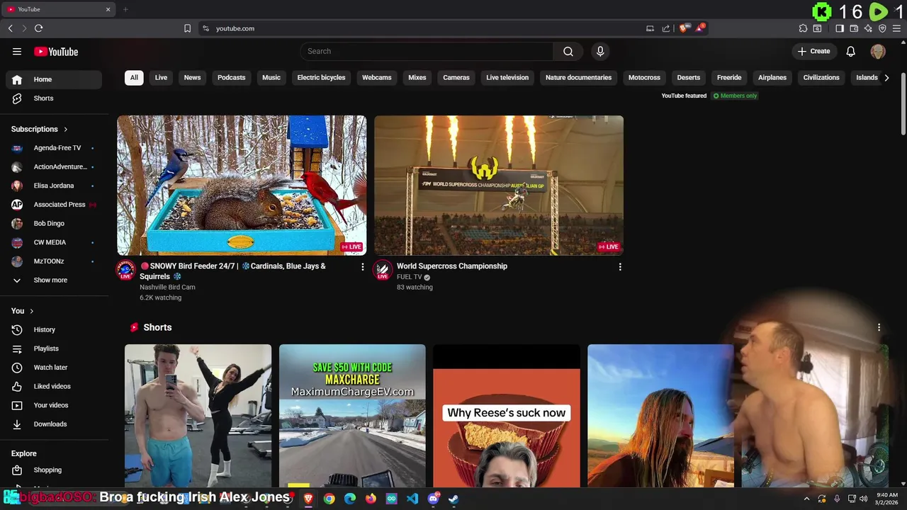
Task: Open Brave Shields lion icon
Action: click(683, 28)
